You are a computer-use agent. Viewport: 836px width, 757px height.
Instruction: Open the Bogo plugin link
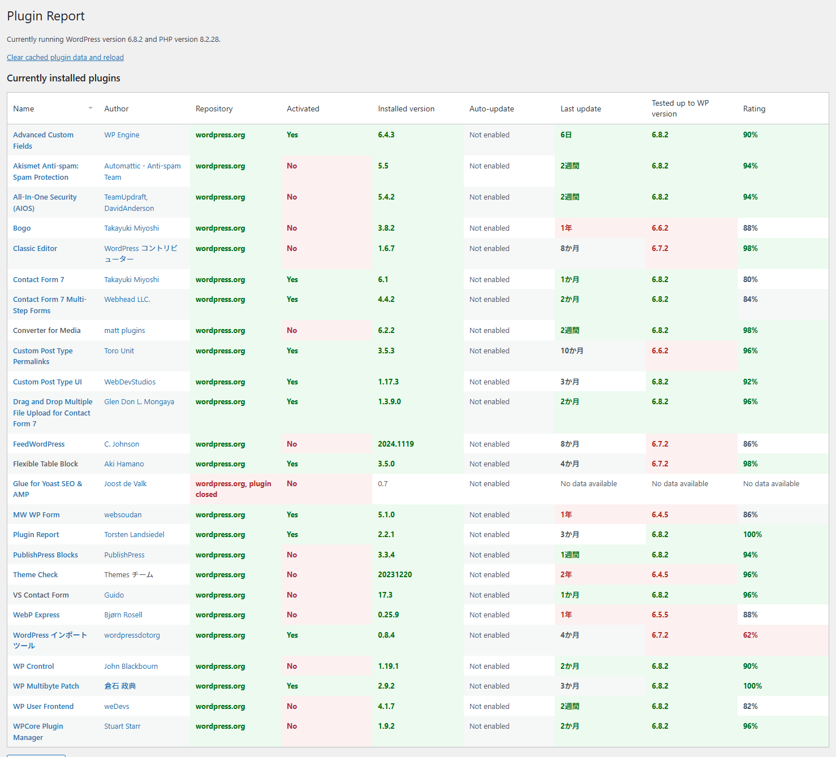coord(22,228)
